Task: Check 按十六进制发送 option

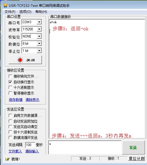Action: (x=10, y=132)
